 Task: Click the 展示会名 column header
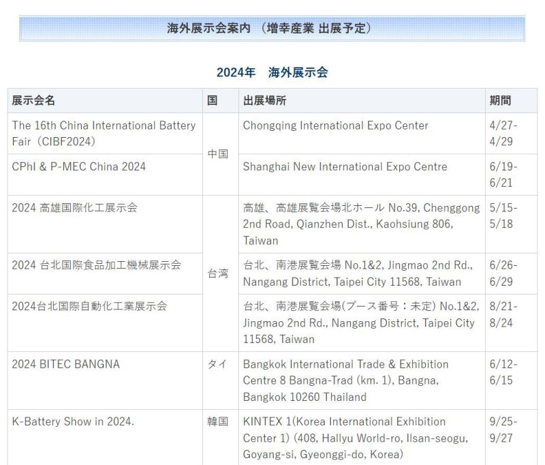[x=33, y=101]
